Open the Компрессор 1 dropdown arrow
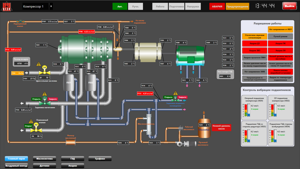 (x=51, y=7)
